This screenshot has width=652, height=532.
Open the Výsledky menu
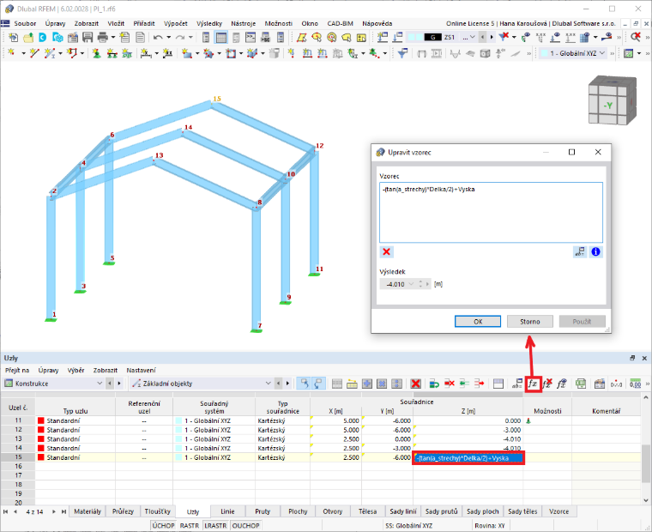pyautogui.click(x=209, y=23)
